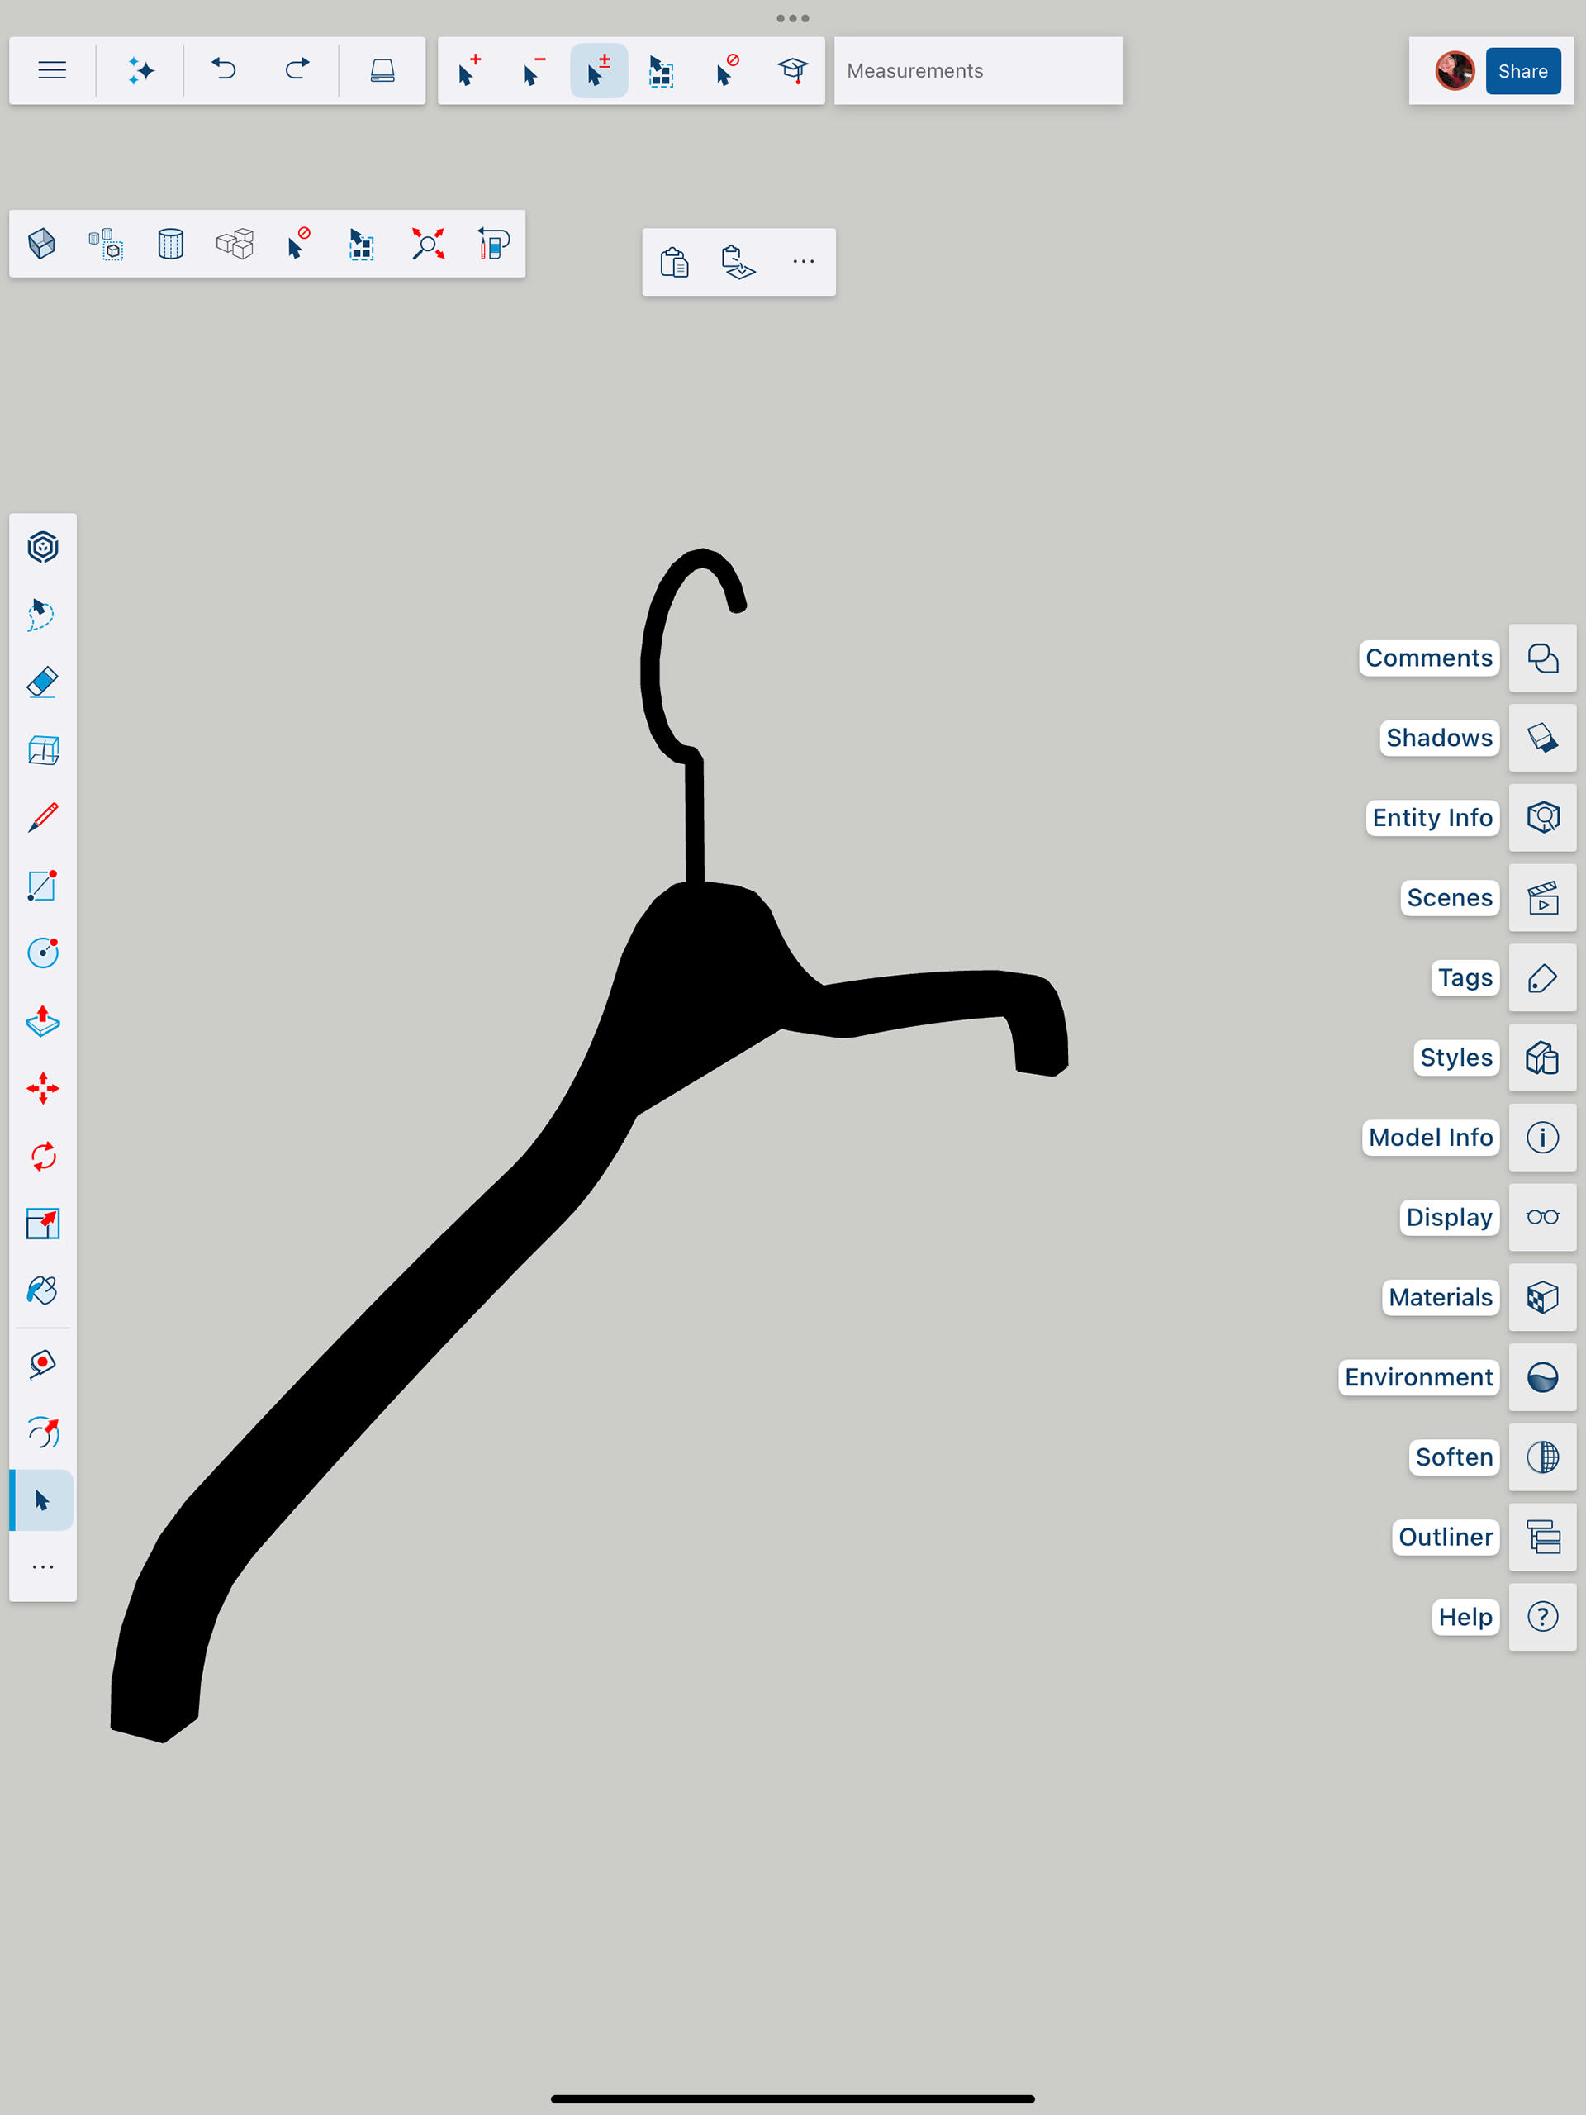Select the Eraser tool

click(43, 682)
